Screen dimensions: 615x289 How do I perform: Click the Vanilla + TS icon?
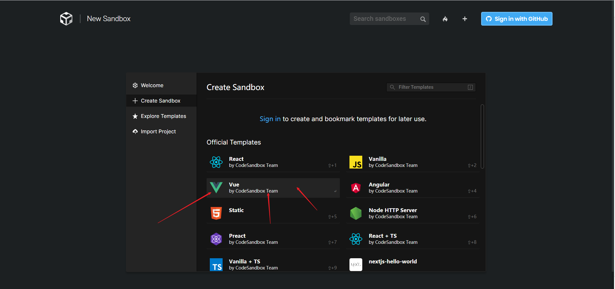pyautogui.click(x=216, y=265)
